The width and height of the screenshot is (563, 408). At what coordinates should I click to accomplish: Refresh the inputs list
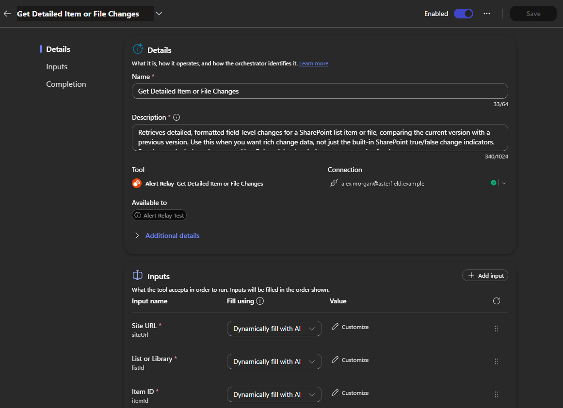(496, 301)
